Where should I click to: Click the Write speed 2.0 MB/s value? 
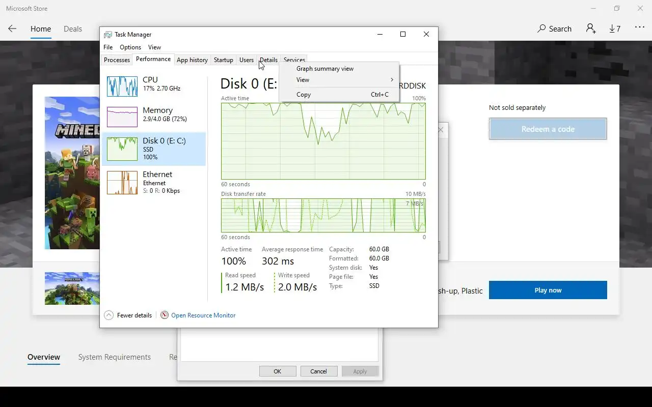coord(297,287)
